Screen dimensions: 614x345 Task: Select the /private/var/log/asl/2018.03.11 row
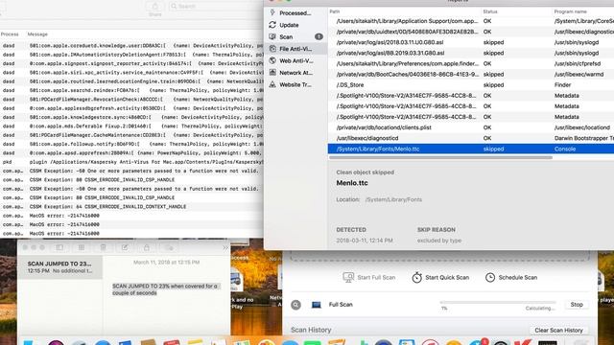[471, 42]
